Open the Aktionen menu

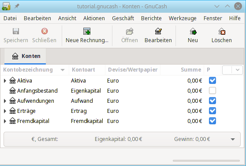coord(94,18)
